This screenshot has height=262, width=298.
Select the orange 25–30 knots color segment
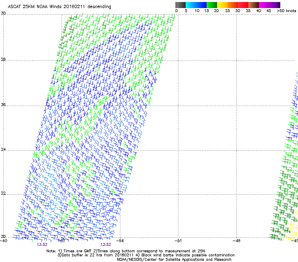tap(233, 5)
